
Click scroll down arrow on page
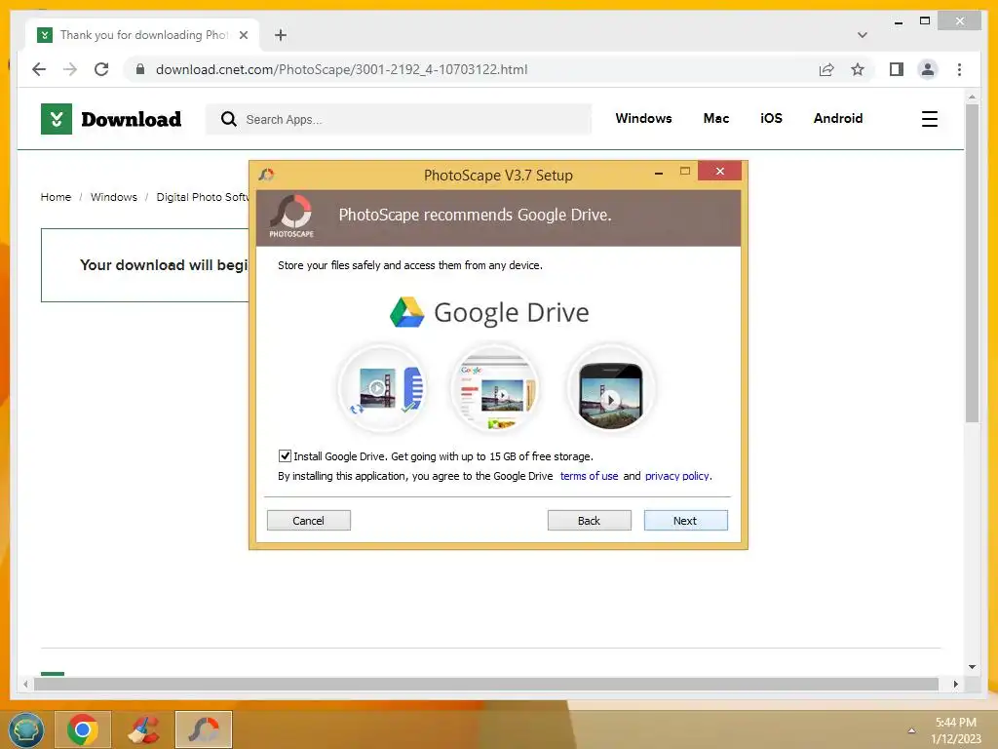[972, 667]
